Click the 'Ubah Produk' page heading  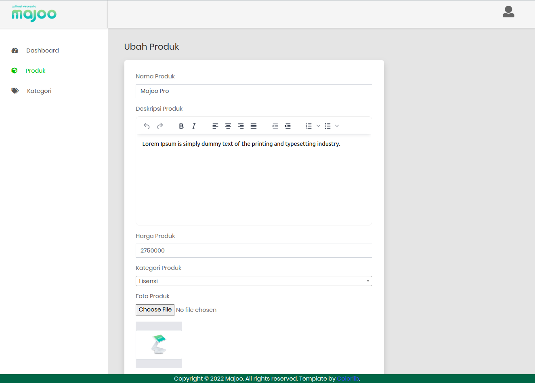click(x=151, y=47)
